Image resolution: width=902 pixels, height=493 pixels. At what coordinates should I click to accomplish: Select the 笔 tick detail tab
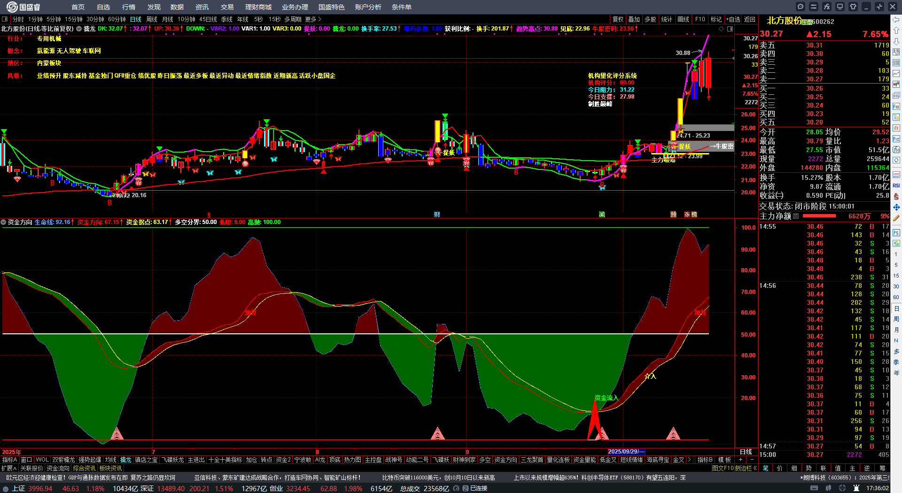pos(765,468)
